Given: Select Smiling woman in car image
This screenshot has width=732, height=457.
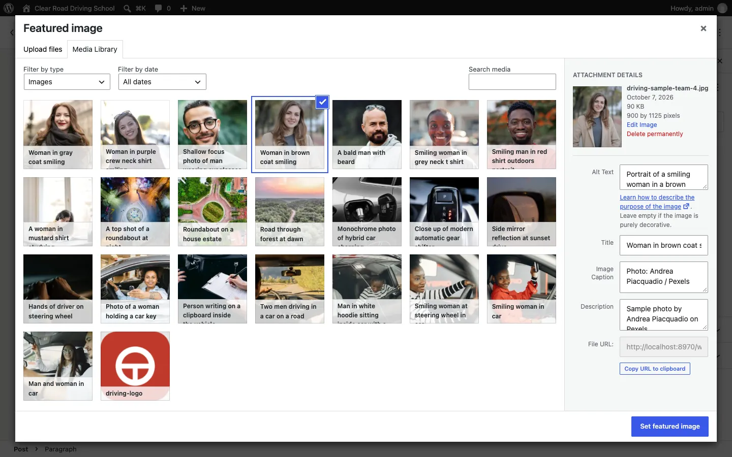Looking at the screenshot, I should [522, 289].
